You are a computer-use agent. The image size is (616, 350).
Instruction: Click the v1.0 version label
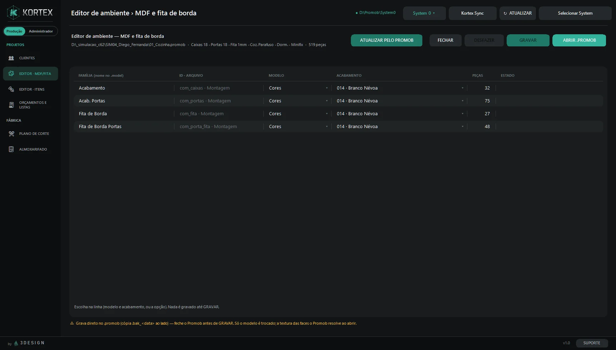pyautogui.click(x=566, y=343)
